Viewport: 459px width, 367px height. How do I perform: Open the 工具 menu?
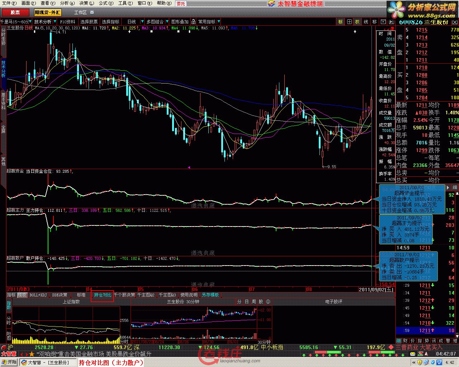[125, 3]
